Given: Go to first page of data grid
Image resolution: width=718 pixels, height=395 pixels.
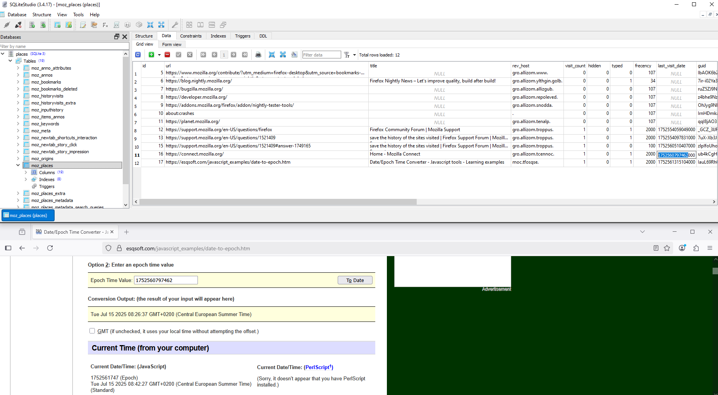Looking at the screenshot, I should click(x=203, y=55).
